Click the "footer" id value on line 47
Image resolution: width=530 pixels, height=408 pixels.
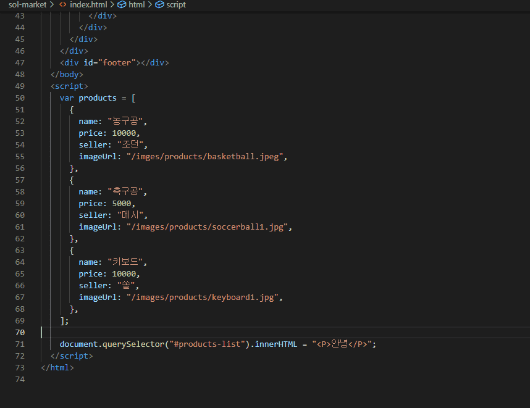coord(117,62)
